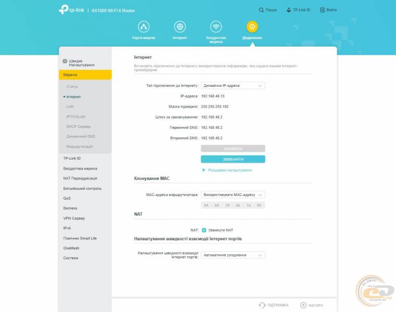This screenshot has height=312, width=396.
Task: Open the Автоматичне узгодження speed dropdown
Action: click(233, 255)
